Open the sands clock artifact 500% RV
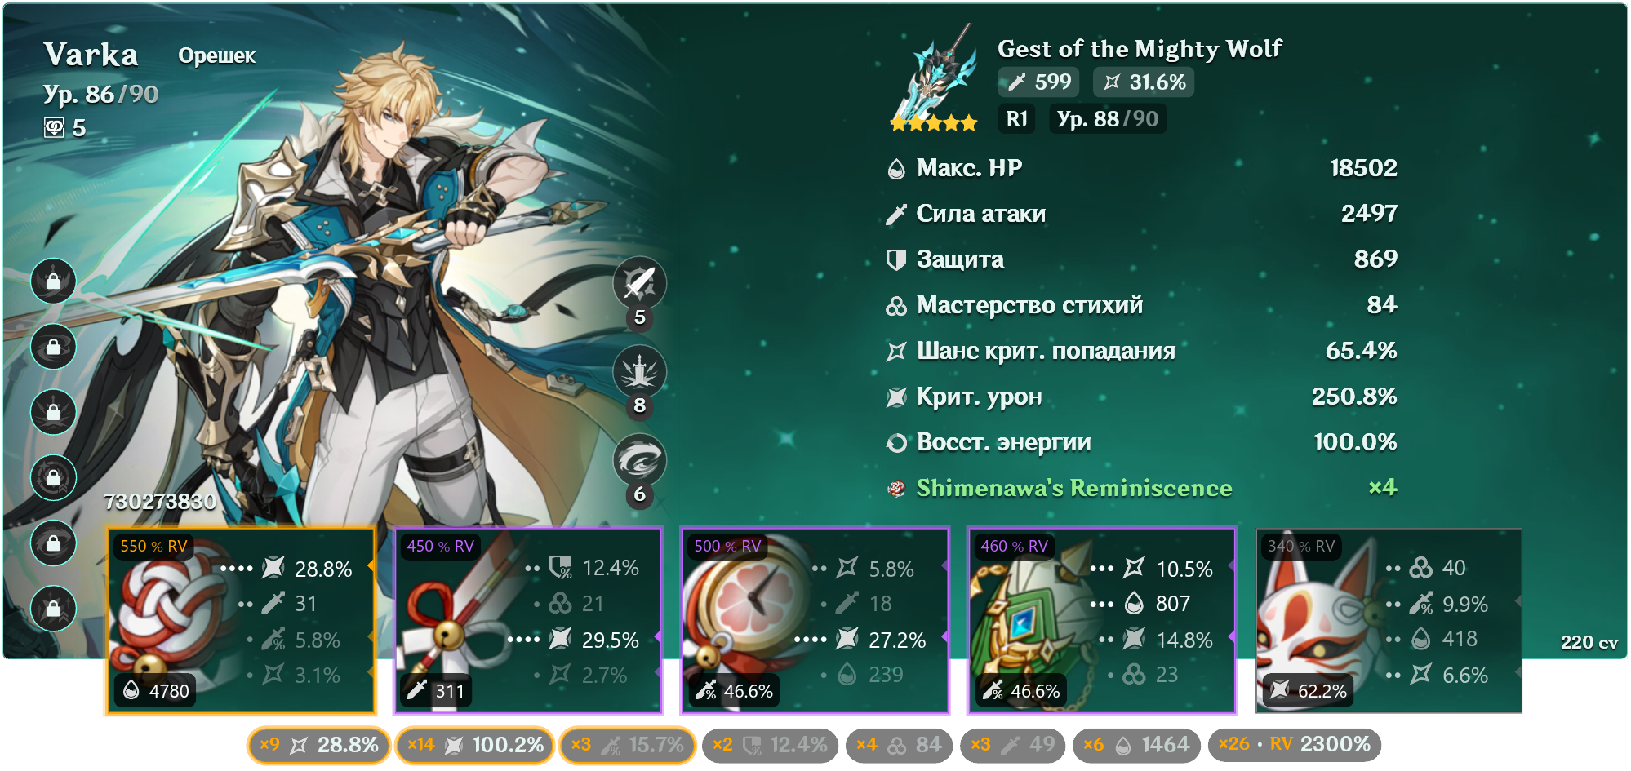Screen dimensions: 1631x771 815,621
